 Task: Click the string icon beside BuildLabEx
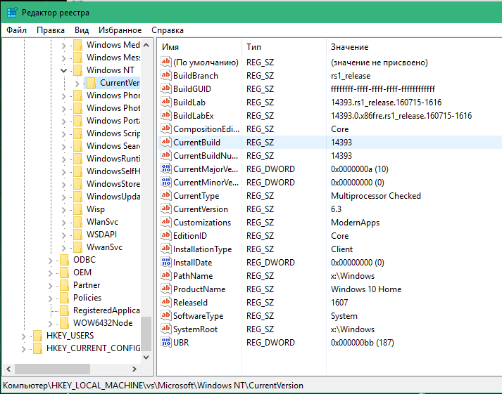coord(166,116)
